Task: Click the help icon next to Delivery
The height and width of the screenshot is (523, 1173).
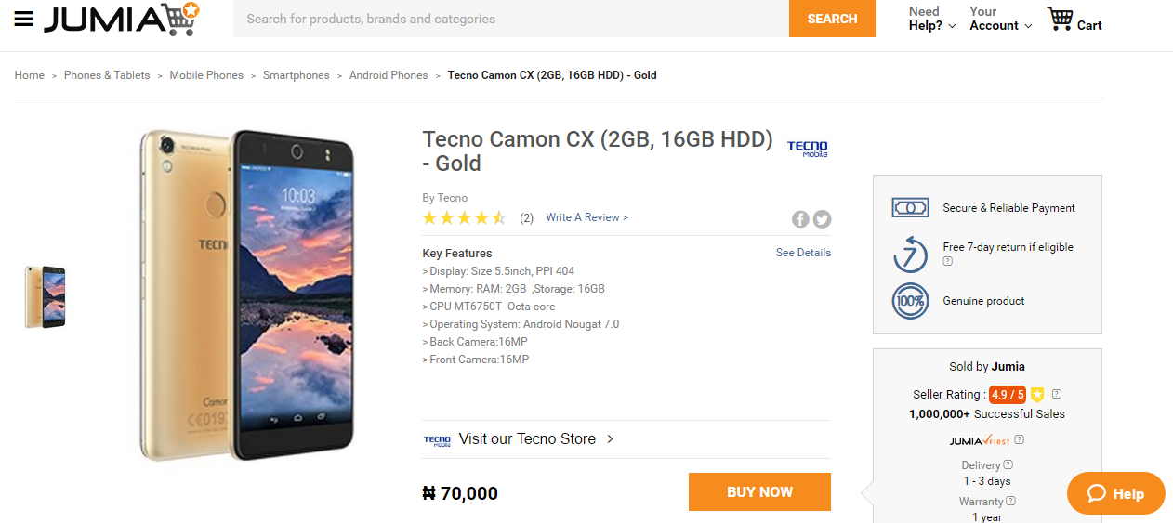Action: coord(1008,464)
